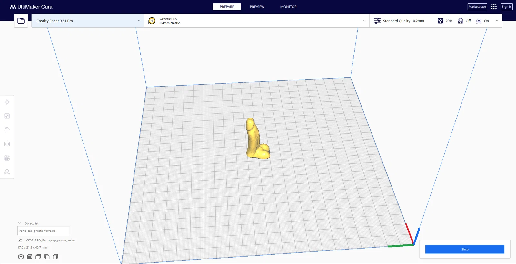The image size is (516, 264).
Task: Click the 17.0 x 21.5 x 40.7 mm dimensions text
Action: (32, 248)
